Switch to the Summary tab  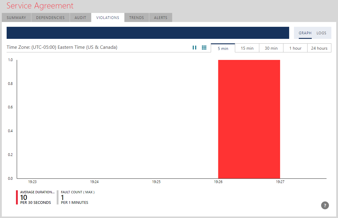[x=16, y=18]
